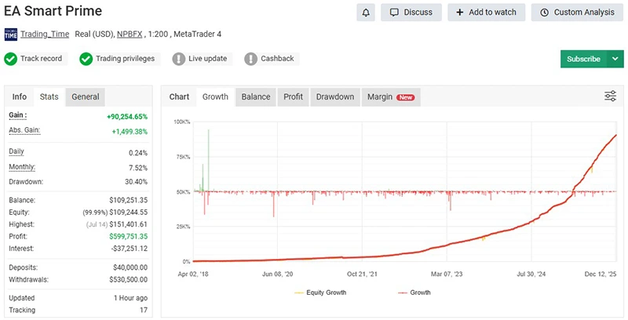Click the notification bell icon
Viewport: 628px width, 320px height.
(365, 13)
